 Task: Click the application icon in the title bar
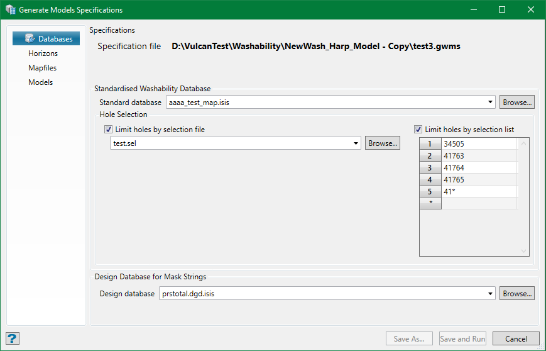10,10
